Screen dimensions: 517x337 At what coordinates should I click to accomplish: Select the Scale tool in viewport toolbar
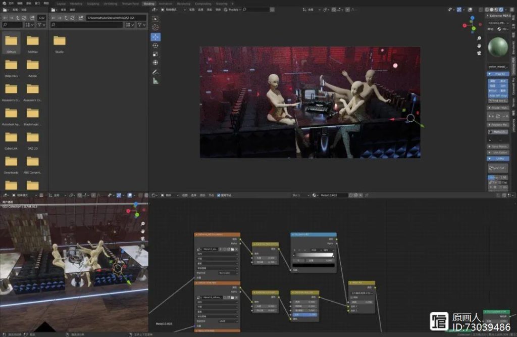coord(156,54)
